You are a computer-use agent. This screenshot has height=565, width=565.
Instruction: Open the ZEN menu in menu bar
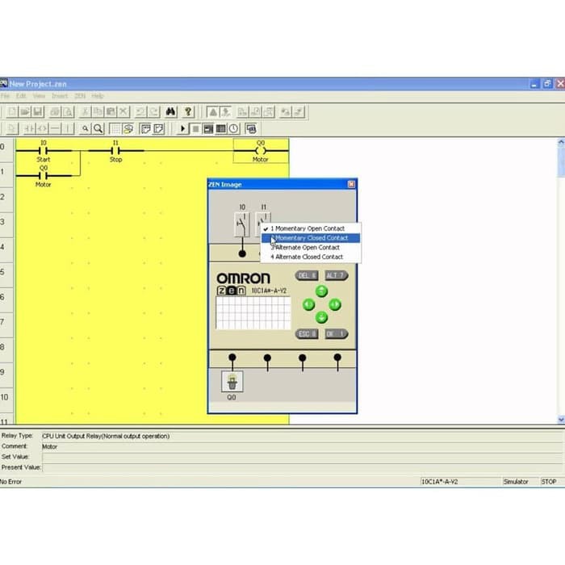tap(80, 96)
